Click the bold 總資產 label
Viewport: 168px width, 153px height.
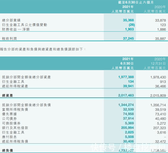coord(8,95)
